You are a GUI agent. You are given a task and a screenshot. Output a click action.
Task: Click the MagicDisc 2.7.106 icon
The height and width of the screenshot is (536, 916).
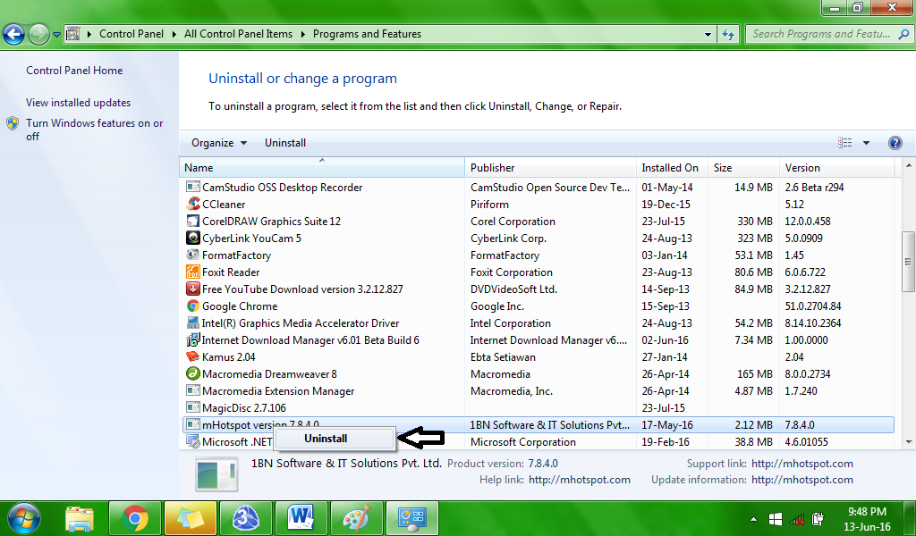[193, 407]
